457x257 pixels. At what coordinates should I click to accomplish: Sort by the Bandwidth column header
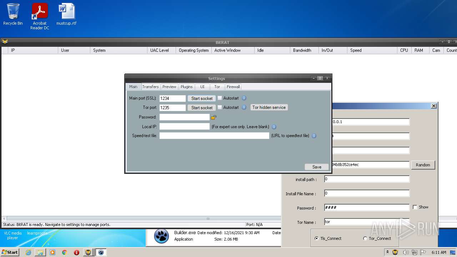click(304, 50)
